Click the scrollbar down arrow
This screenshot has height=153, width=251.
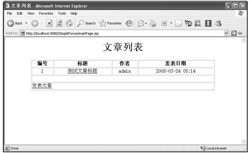click(x=243, y=141)
